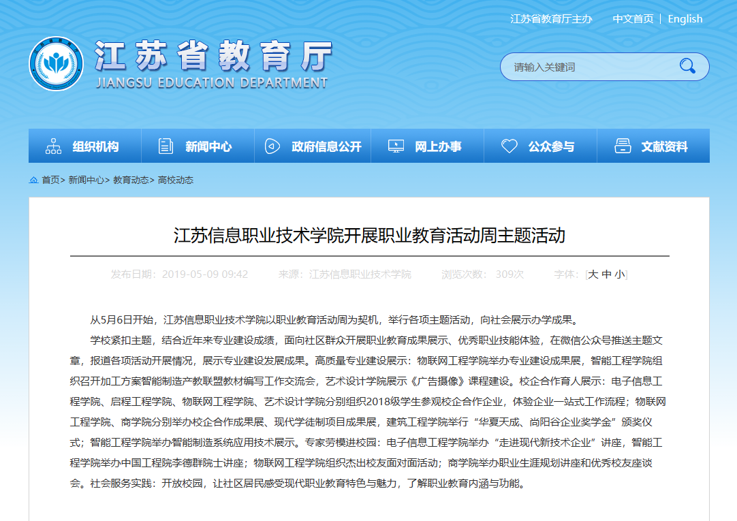Click the publish date 2019-05-09 09:42
Viewport: 737px width, 521px height.
205,274
